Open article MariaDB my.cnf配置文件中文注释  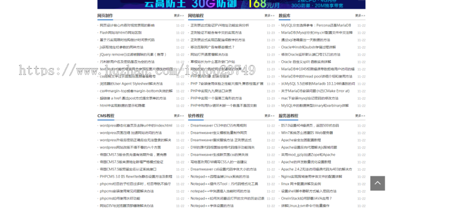[317, 33]
